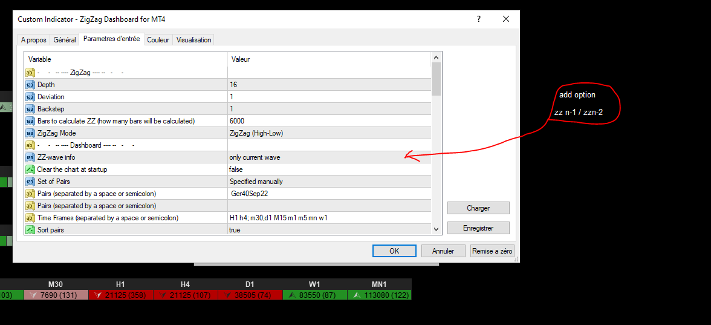Toggle the Sort pairs true value
The width and height of the screenshot is (711, 325).
click(329, 230)
